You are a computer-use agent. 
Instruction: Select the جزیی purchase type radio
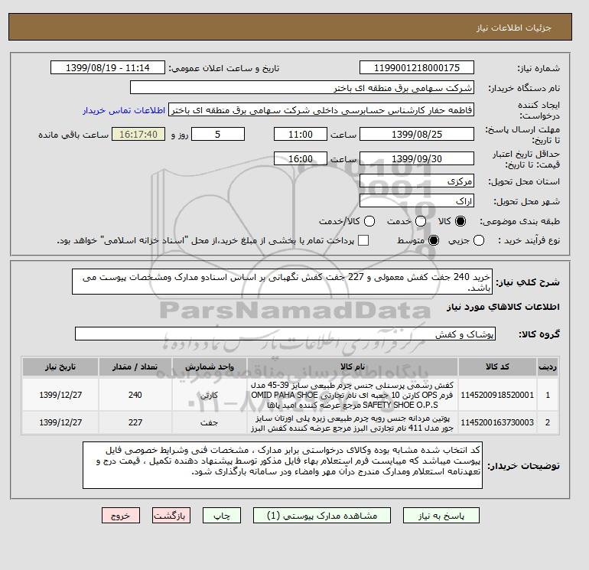click(x=479, y=240)
